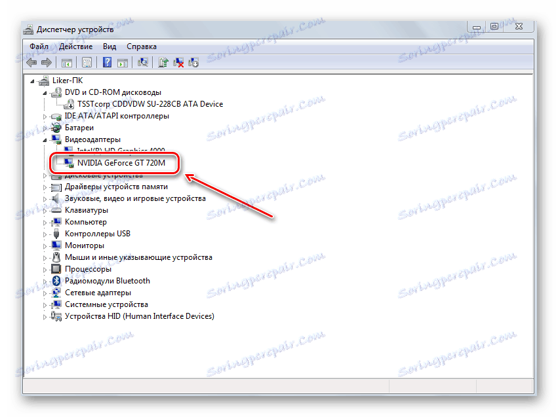Collapse the DVD и CD-ROM дисководы node
This screenshot has width=558, height=417.
tap(45, 93)
